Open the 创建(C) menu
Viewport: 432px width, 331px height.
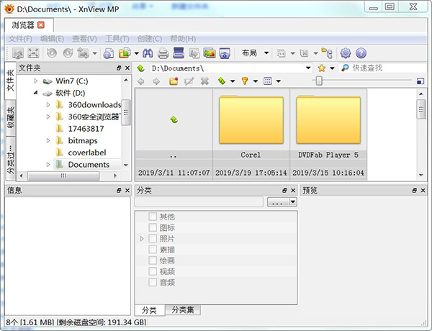pos(150,39)
